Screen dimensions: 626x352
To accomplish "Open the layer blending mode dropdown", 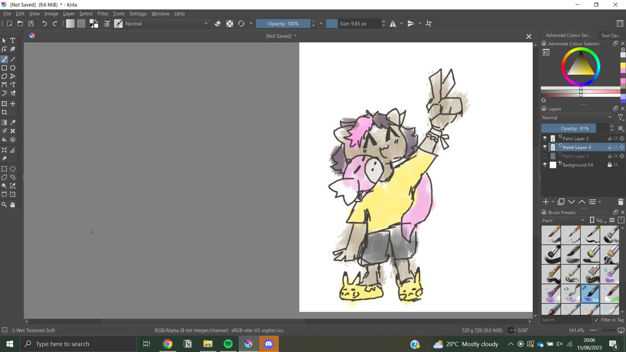I will click(577, 118).
